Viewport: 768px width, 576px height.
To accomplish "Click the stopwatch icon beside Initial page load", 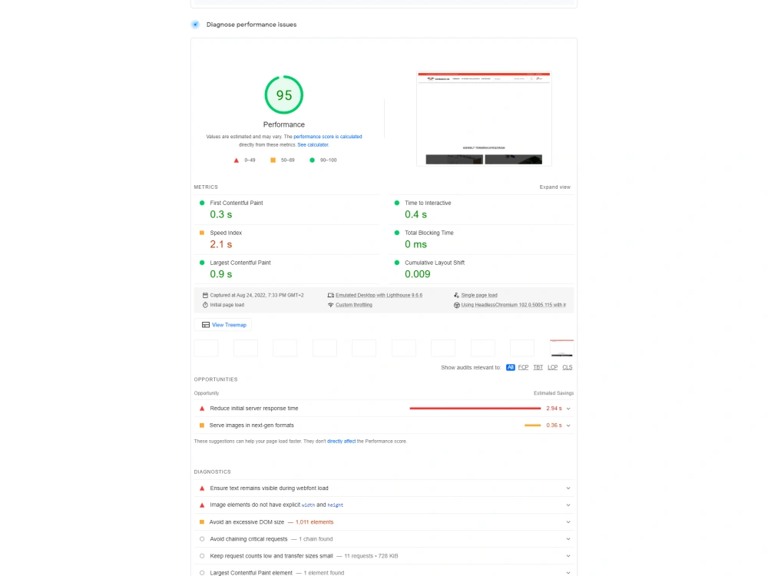I will point(205,305).
